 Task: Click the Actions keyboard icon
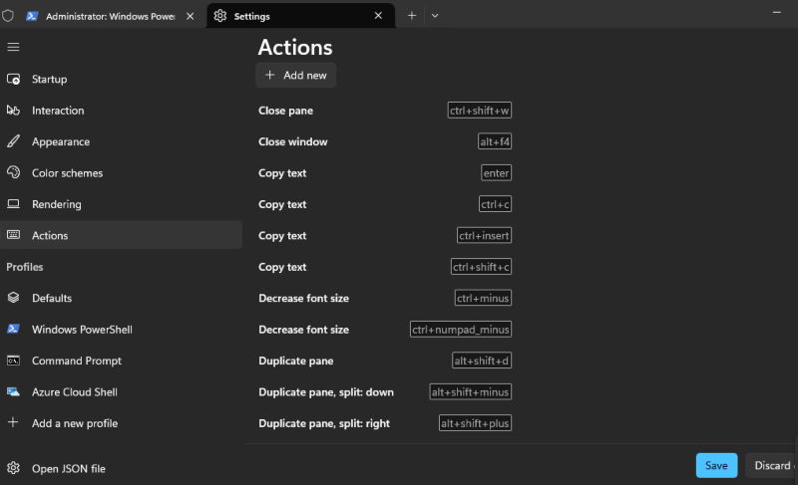(x=13, y=235)
